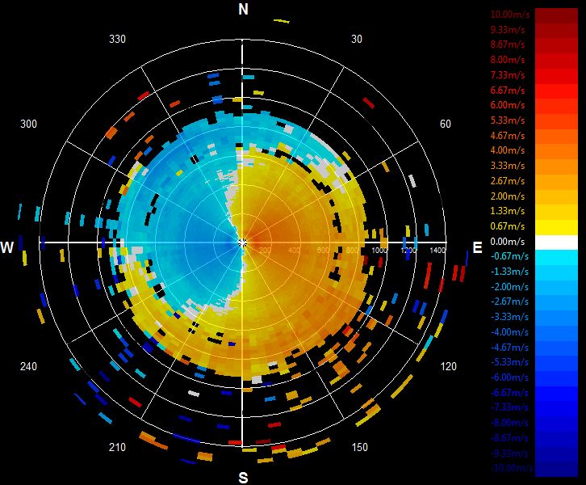Click the 2.67m/s legend label
The image size is (586, 485).
click(x=508, y=181)
